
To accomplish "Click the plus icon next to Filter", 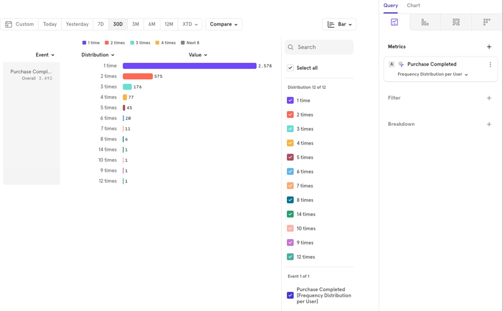I will [489, 98].
